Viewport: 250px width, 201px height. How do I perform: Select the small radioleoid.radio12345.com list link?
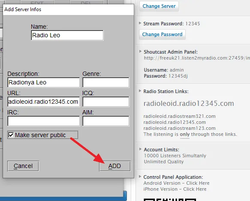tap(175, 122)
